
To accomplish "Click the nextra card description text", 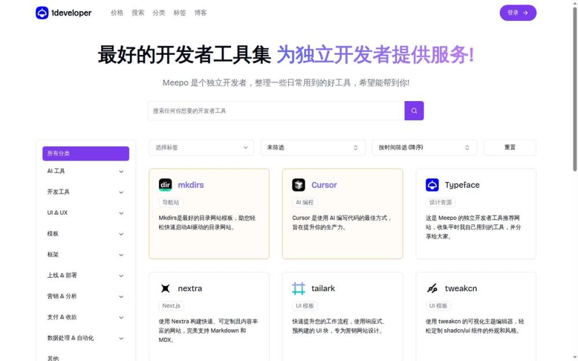I will click(x=208, y=331).
